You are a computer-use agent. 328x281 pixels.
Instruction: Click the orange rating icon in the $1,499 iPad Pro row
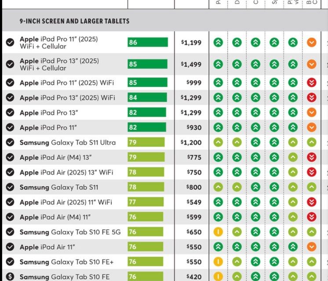311,64
